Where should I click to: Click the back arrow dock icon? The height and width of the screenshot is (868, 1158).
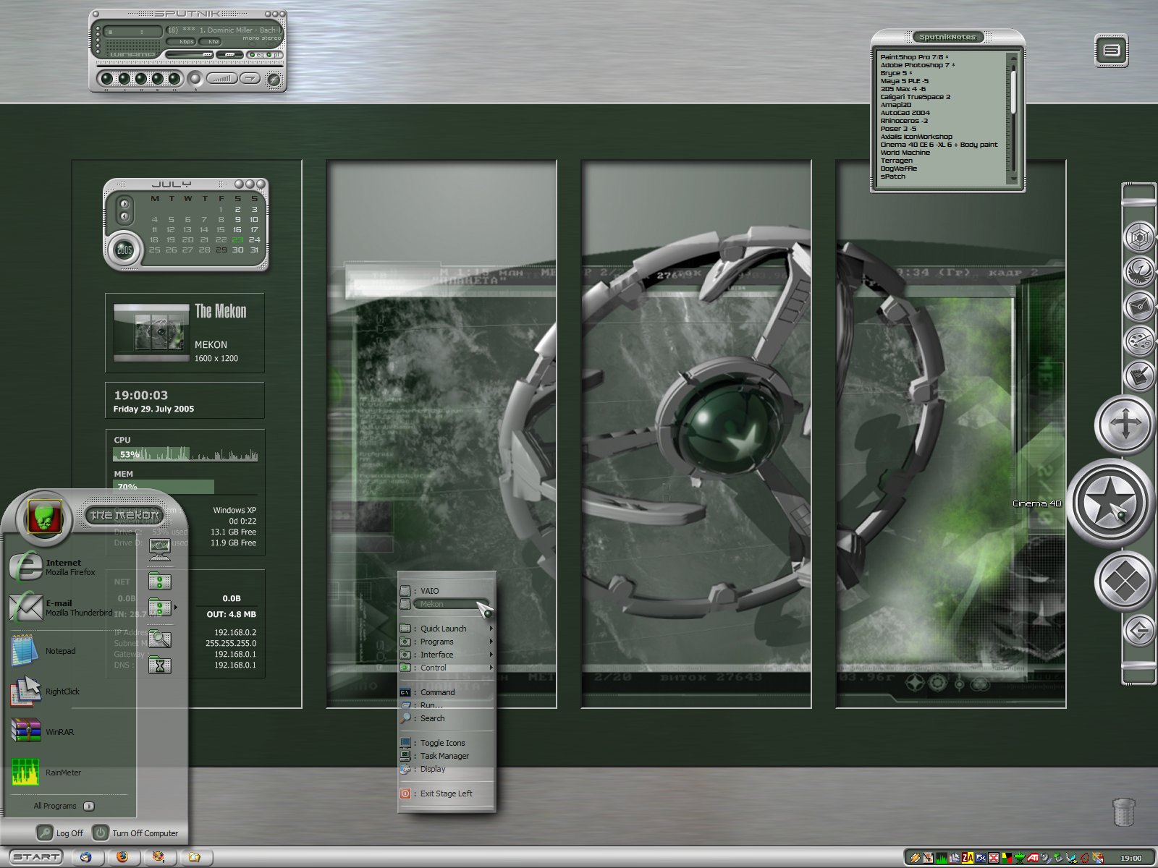(1138, 631)
